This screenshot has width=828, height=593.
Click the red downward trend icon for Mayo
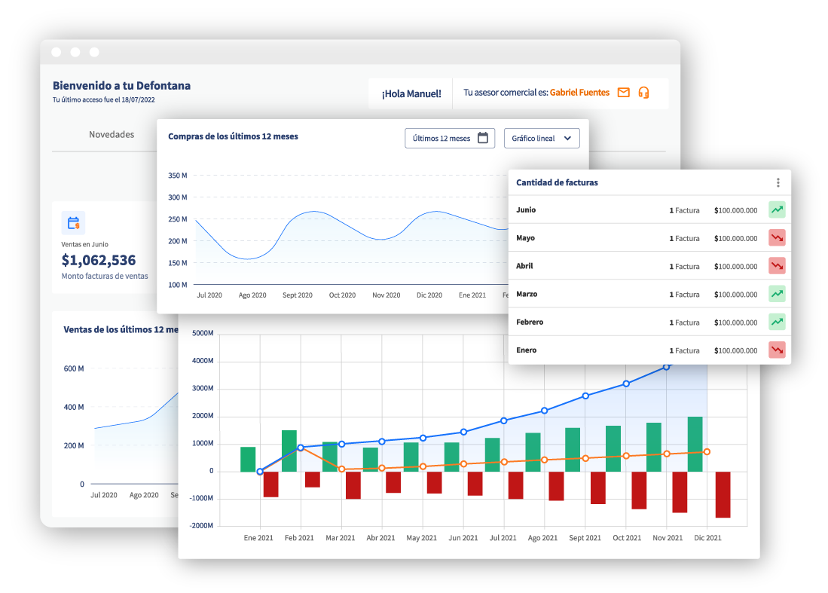click(777, 237)
